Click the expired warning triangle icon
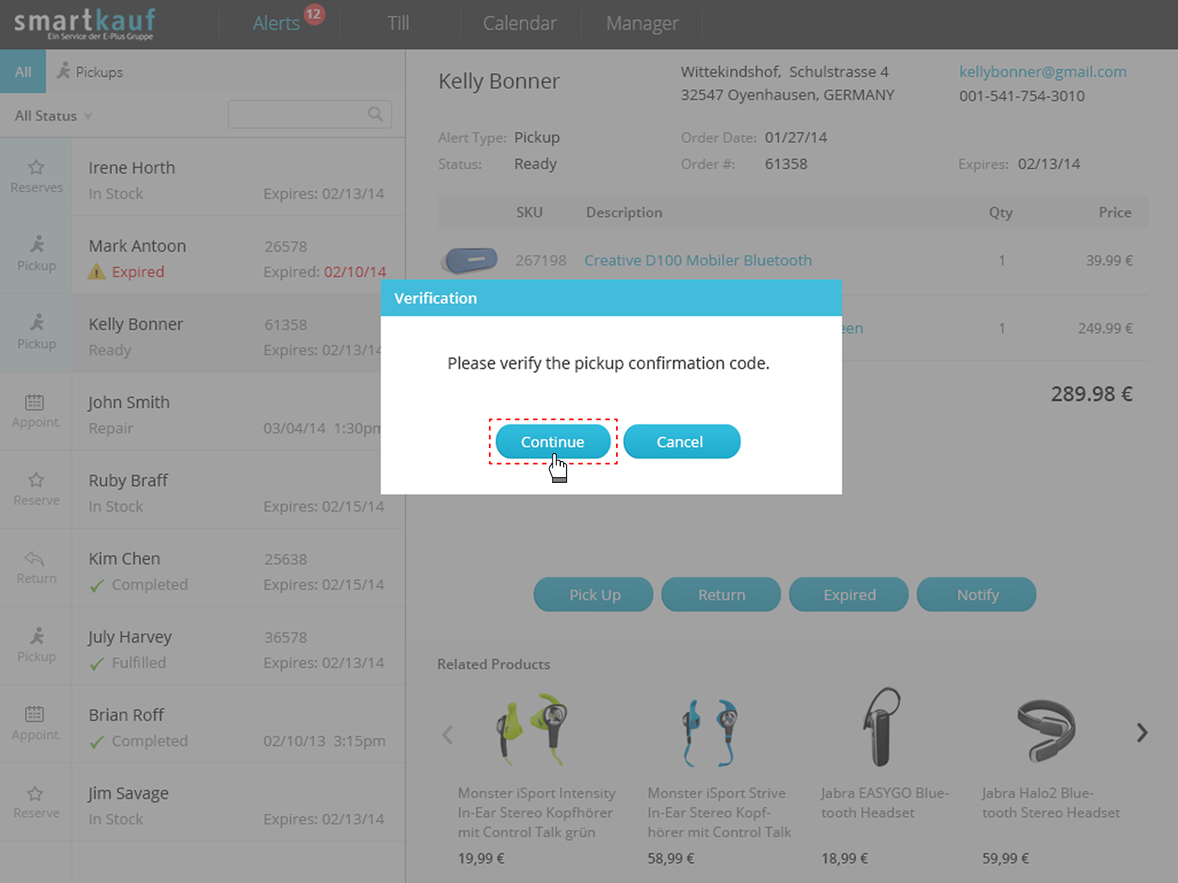Viewport: 1178px width, 883px height. tap(97, 272)
